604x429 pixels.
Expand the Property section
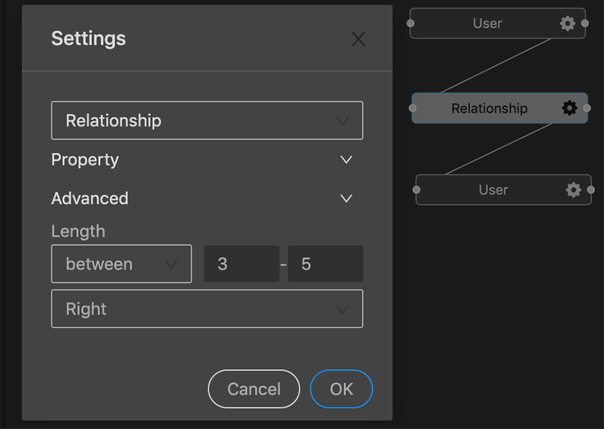coord(345,160)
